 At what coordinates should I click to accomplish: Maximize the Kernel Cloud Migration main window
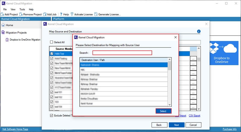click(227, 3)
